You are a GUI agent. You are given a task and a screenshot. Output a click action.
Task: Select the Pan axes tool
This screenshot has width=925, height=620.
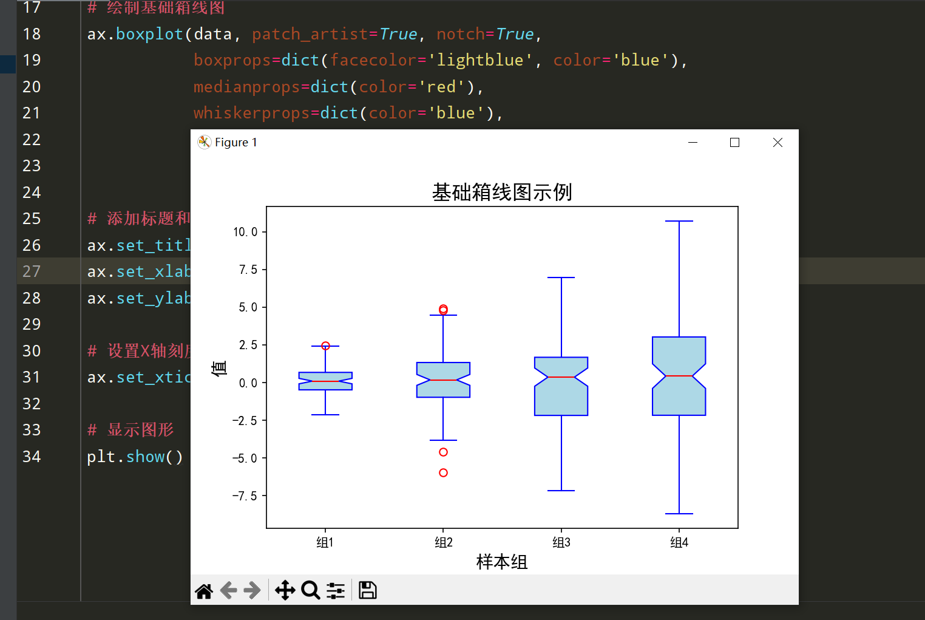pyautogui.click(x=285, y=590)
